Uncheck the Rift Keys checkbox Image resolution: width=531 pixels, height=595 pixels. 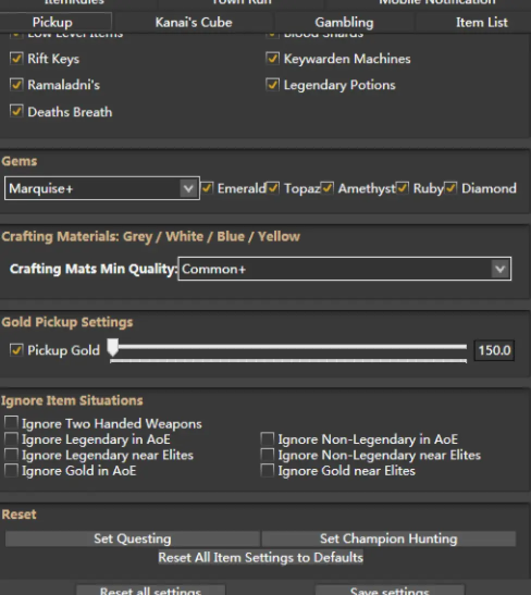click(17, 59)
